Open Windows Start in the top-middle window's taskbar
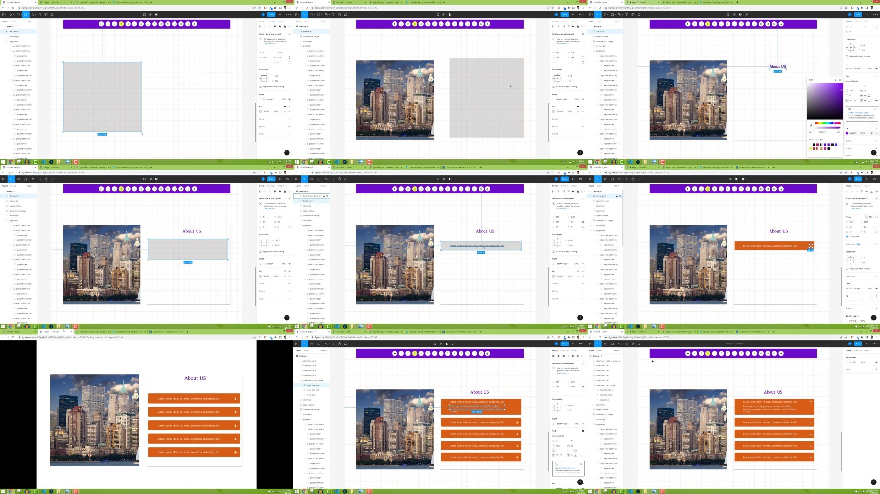 point(297,162)
